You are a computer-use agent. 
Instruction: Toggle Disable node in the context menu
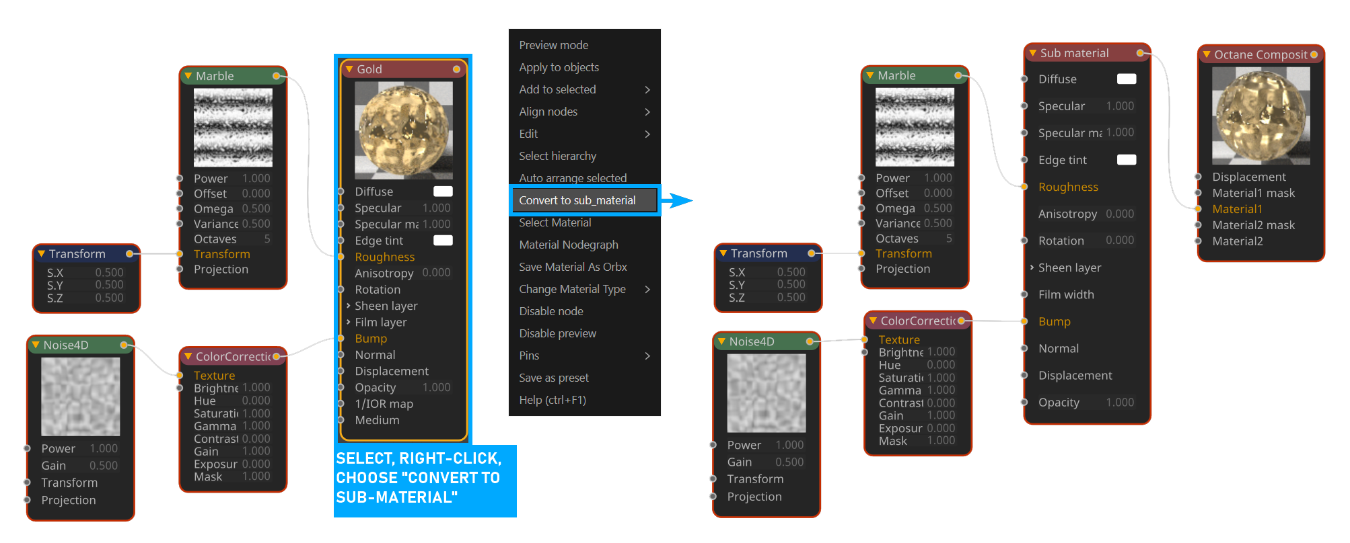[x=551, y=311]
